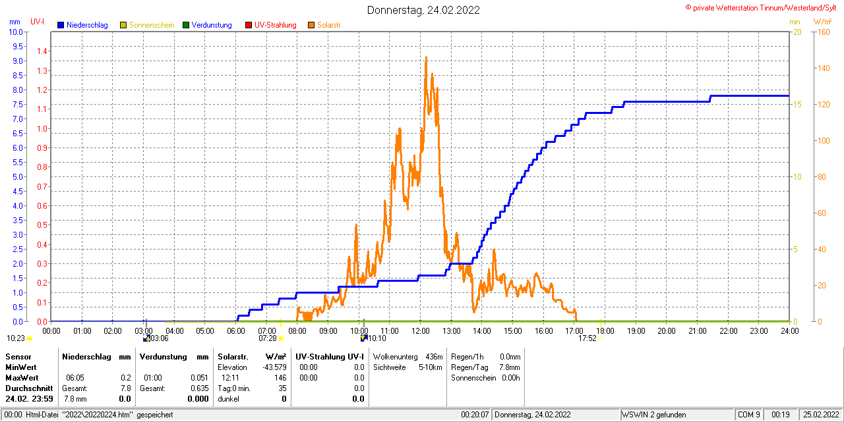Click the 12:11 solar maximum time
844x422 pixels.
pyautogui.click(x=231, y=378)
